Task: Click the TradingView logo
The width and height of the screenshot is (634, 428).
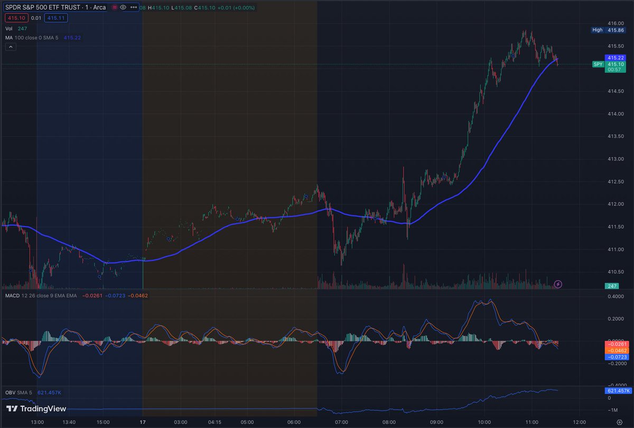Action: [35, 408]
